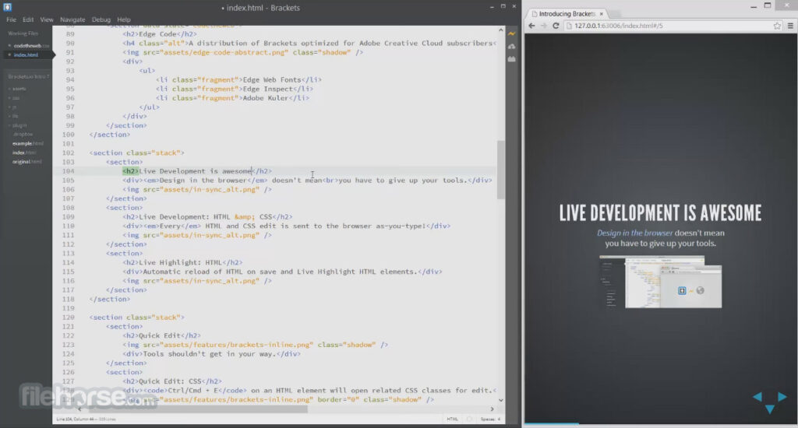
Task: Click the Live Preview lightning bolt icon
Action: [512, 34]
